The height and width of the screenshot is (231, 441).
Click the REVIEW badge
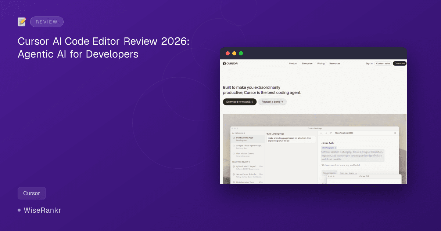(x=47, y=22)
